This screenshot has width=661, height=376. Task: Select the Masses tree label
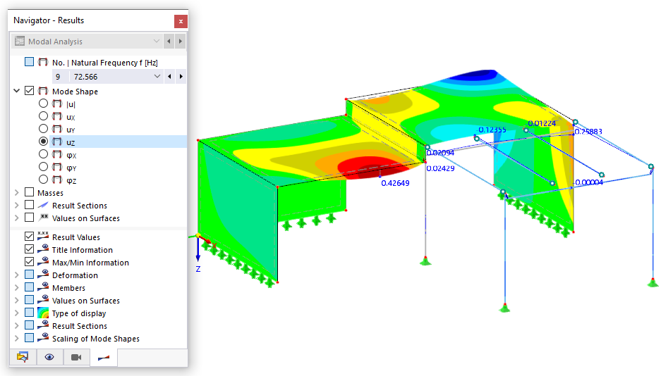click(50, 193)
